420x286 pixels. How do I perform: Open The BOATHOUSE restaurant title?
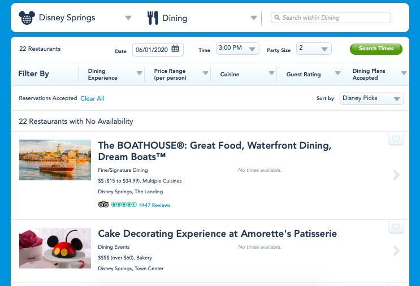tap(215, 151)
